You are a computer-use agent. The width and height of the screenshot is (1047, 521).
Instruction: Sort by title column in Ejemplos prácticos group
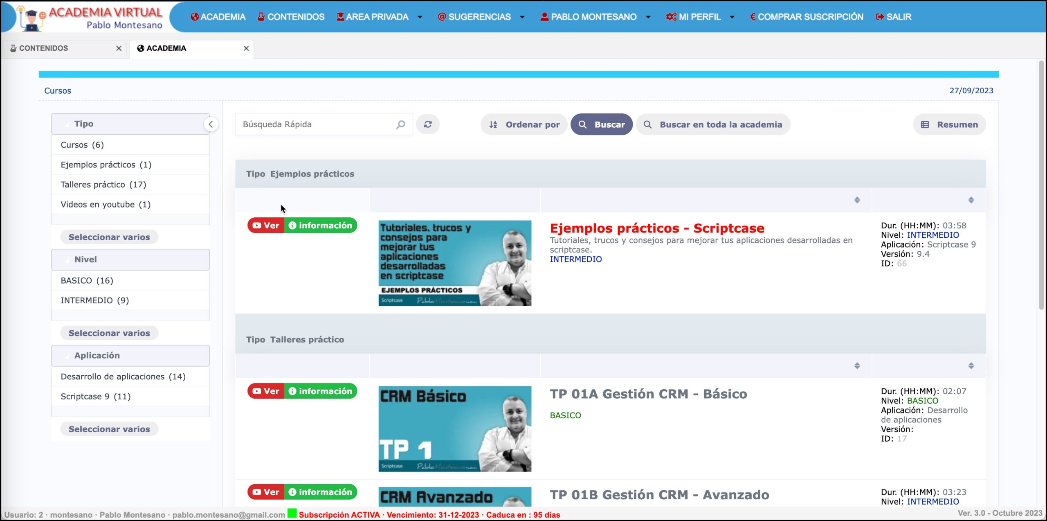857,200
